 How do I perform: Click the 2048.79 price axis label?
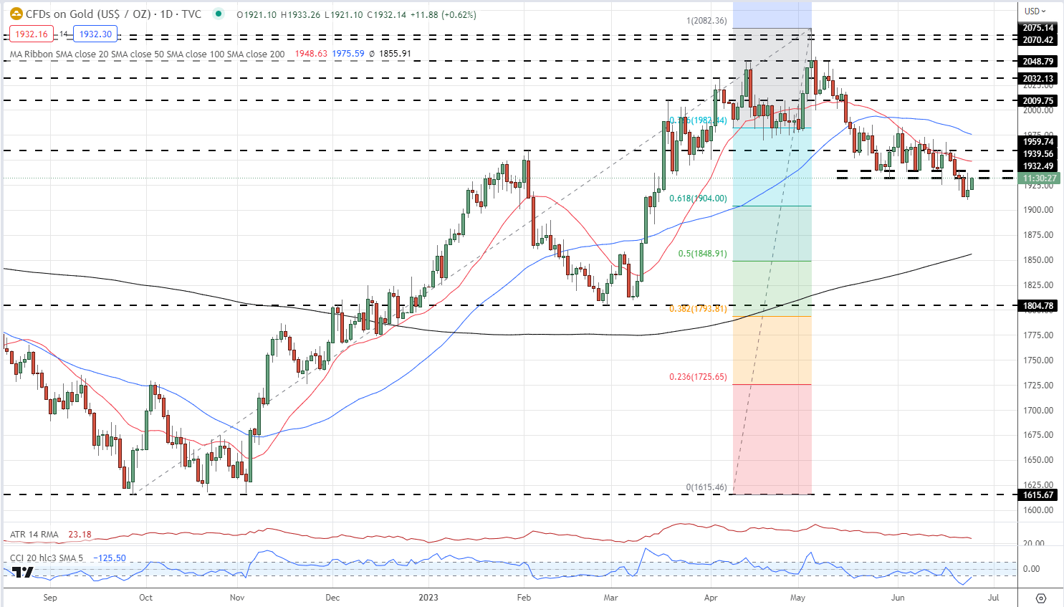click(1037, 62)
